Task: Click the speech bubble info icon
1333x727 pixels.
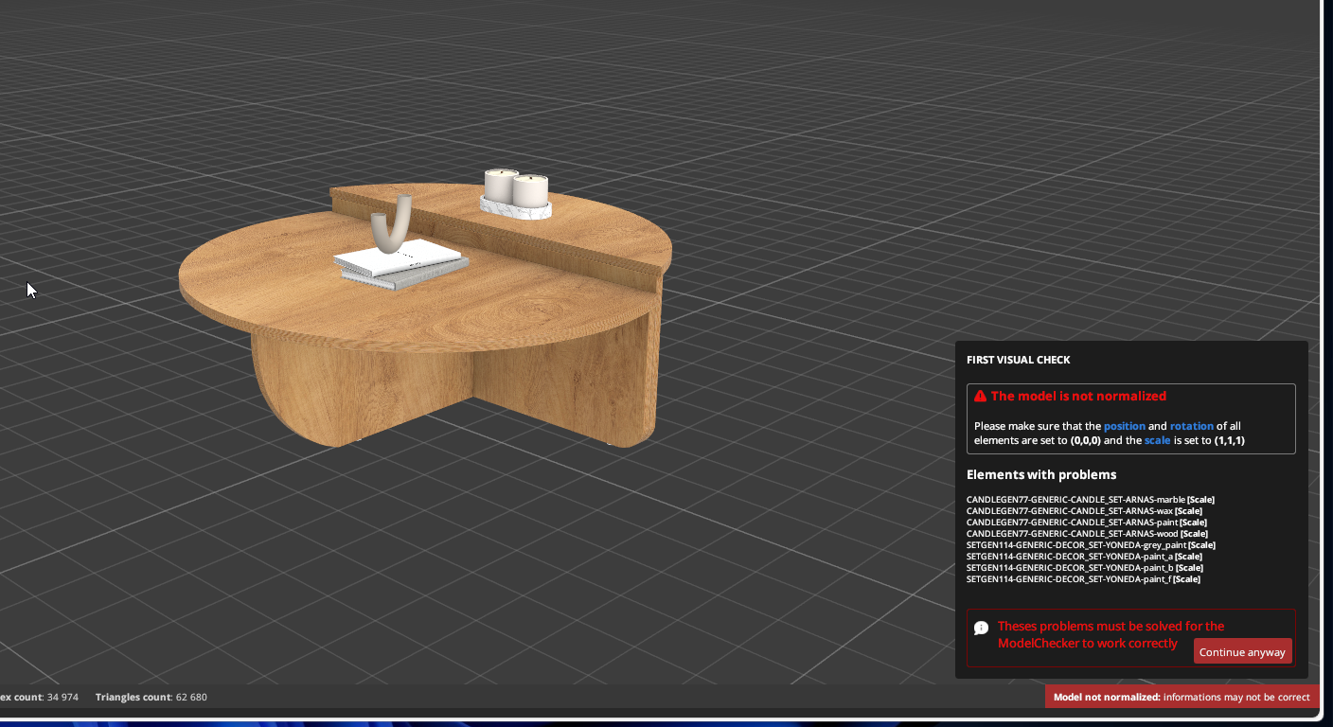Action: (982, 628)
